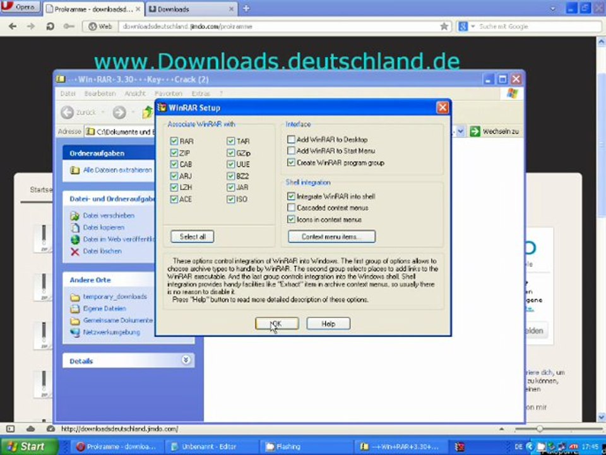Reload the page in Opera
Viewport: 606px width, 455px height.
[x=50, y=27]
